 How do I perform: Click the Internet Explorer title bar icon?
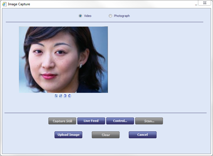coord(4,4)
